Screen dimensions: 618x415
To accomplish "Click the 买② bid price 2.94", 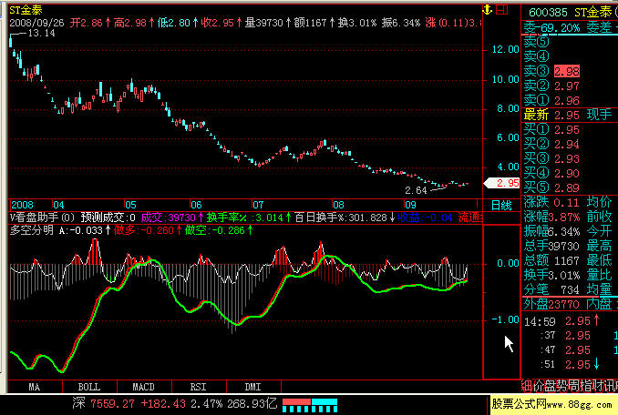I will [x=567, y=144].
